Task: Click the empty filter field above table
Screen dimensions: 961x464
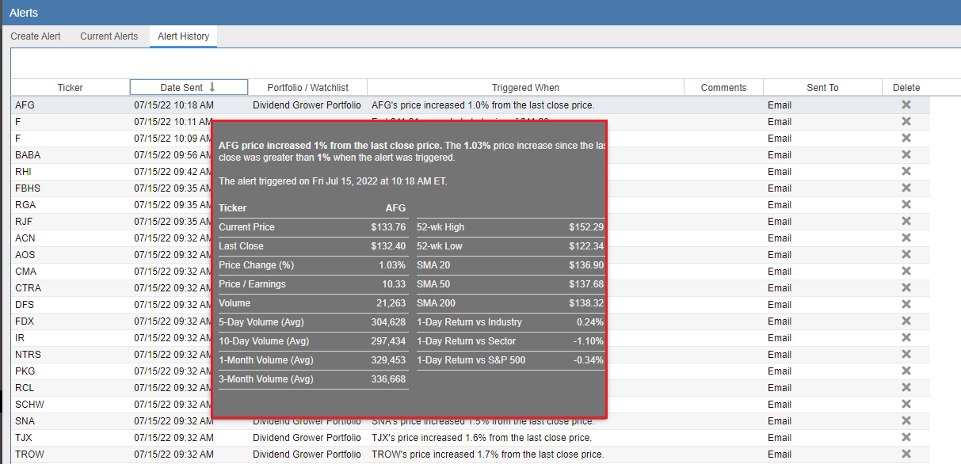Action: [483, 63]
